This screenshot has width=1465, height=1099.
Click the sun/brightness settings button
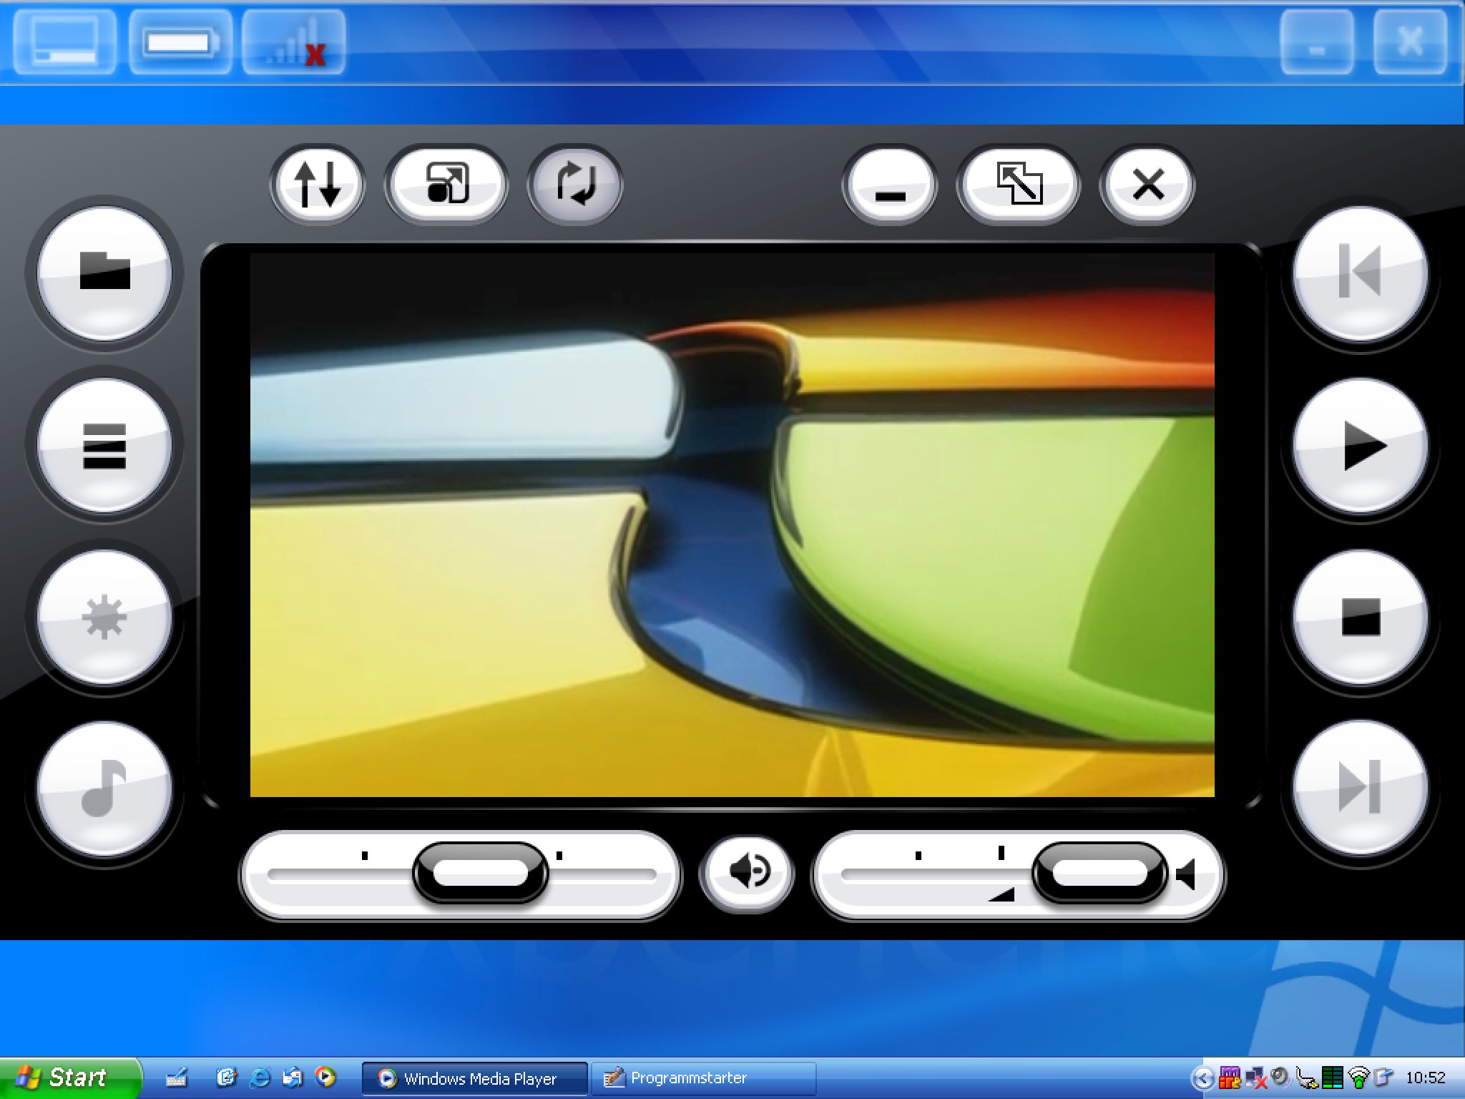tap(104, 617)
